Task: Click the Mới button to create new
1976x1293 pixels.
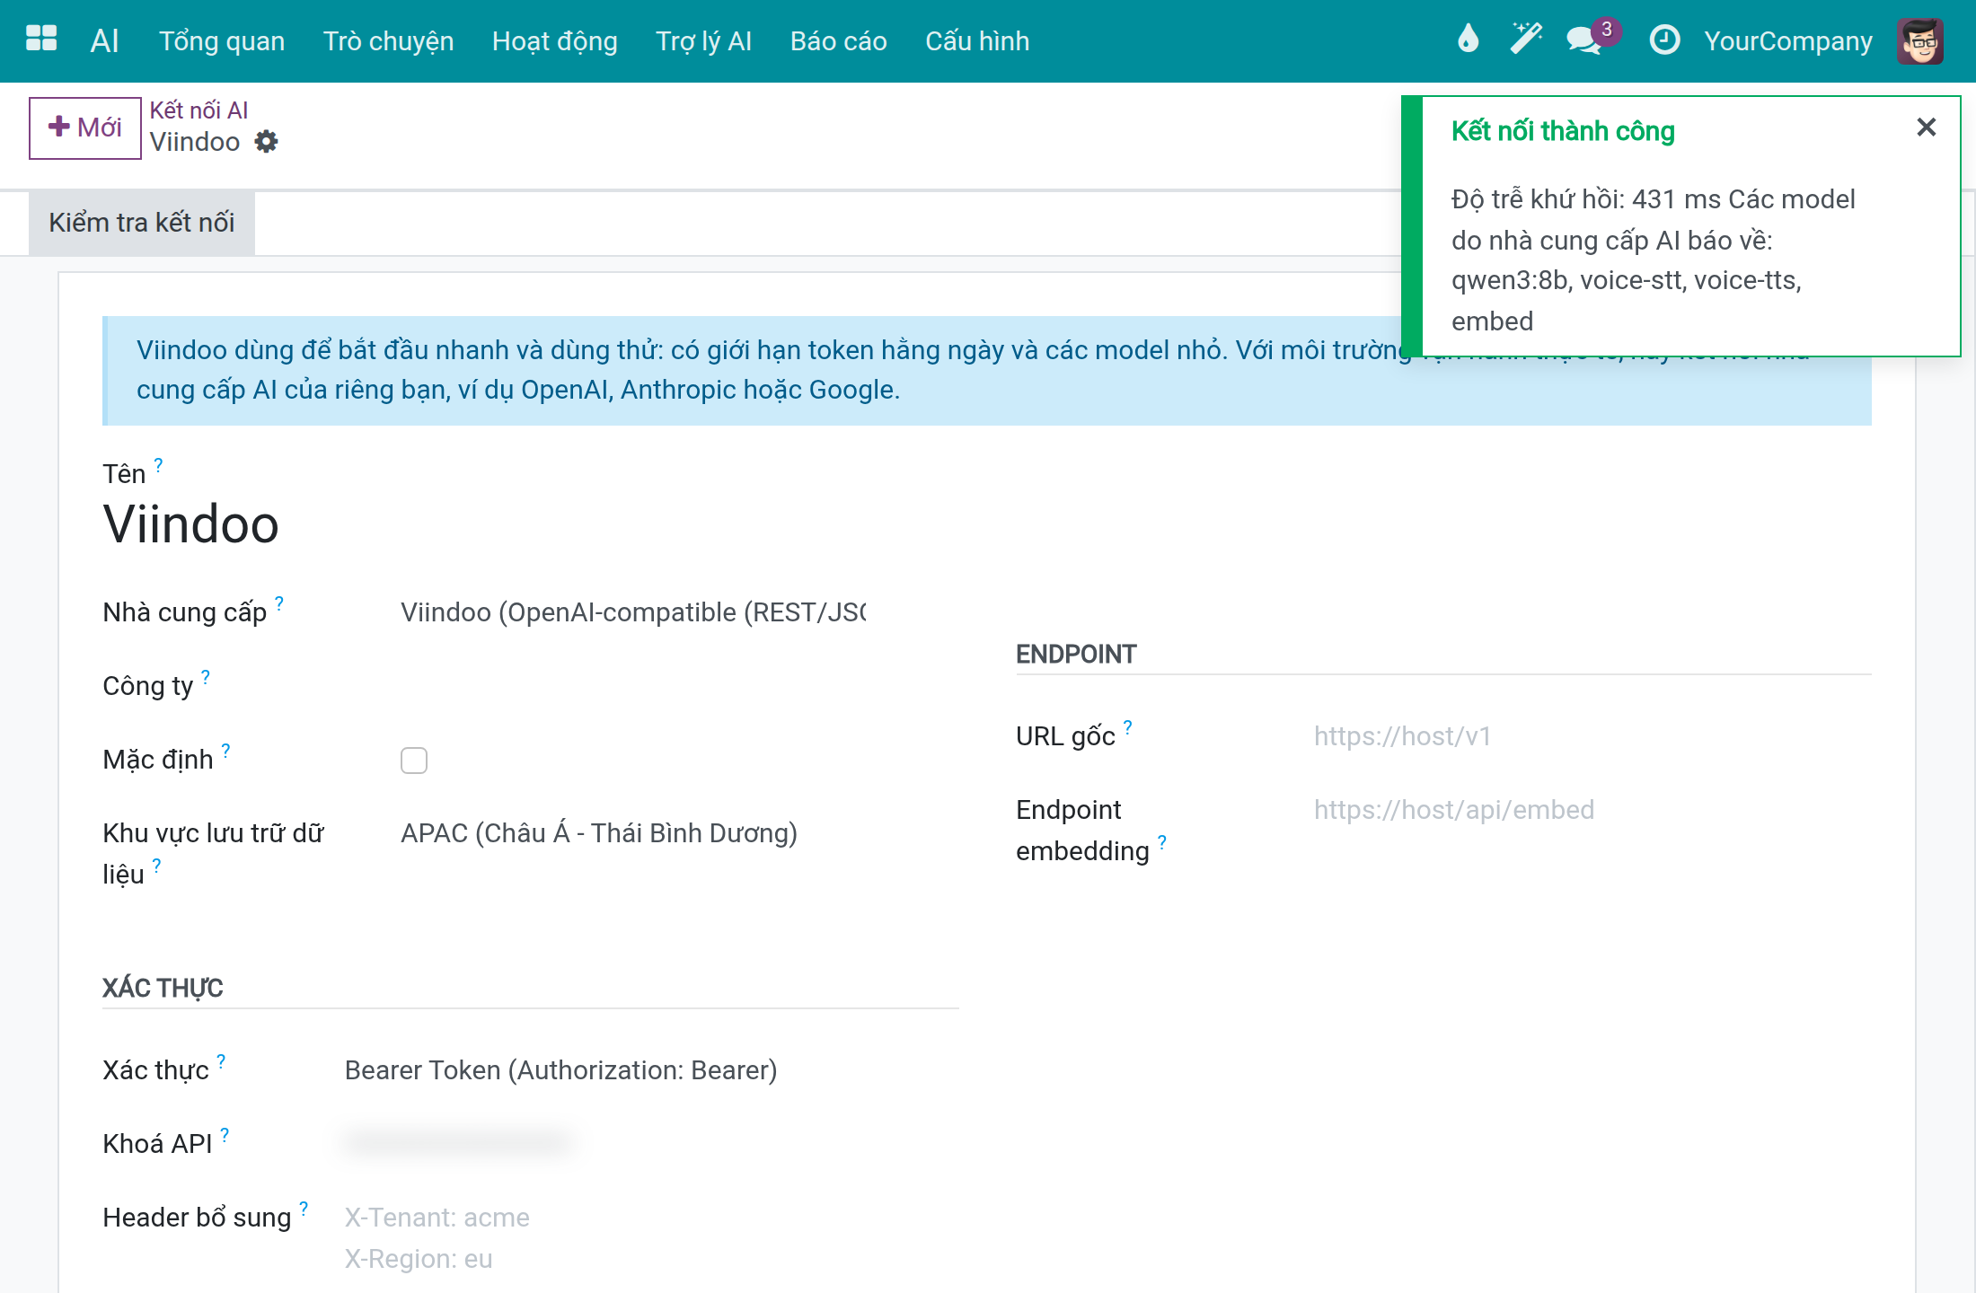Action: (x=85, y=128)
